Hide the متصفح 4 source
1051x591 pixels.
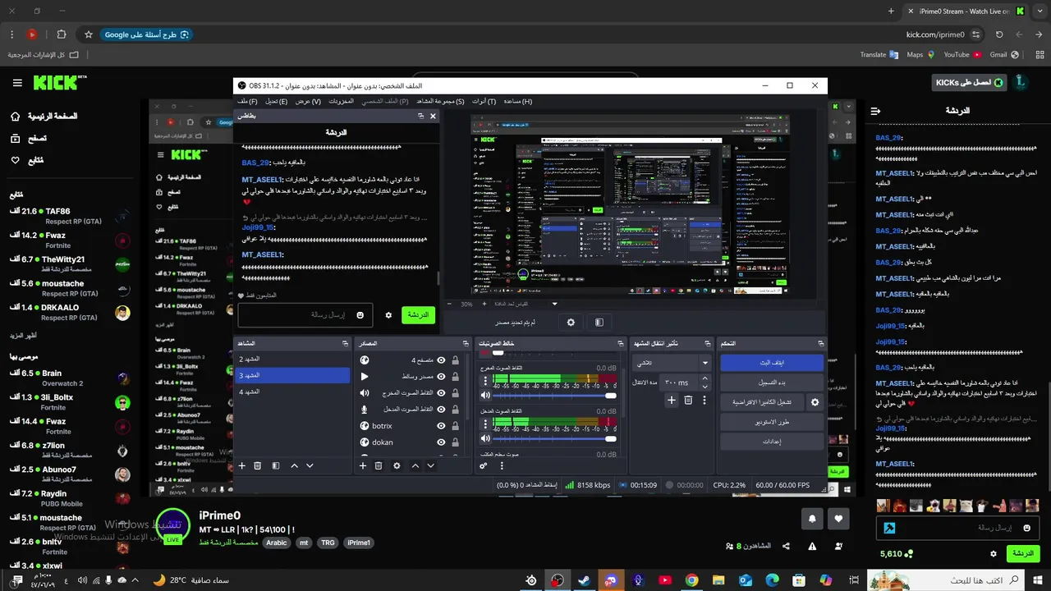coord(442,360)
